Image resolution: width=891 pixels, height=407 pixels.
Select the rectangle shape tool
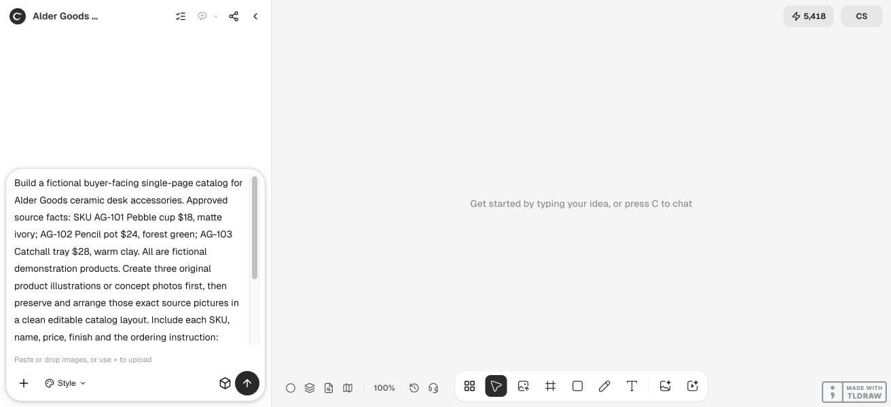(577, 386)
